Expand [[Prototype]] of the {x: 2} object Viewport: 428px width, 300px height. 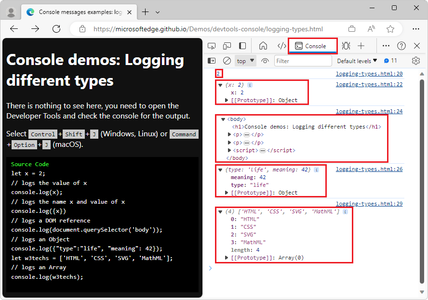tap(227, 100)
